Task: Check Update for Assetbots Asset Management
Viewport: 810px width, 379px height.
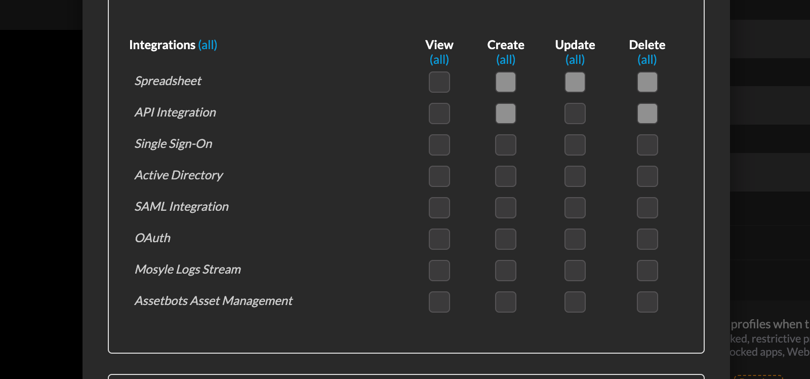Action: [575, 302]
